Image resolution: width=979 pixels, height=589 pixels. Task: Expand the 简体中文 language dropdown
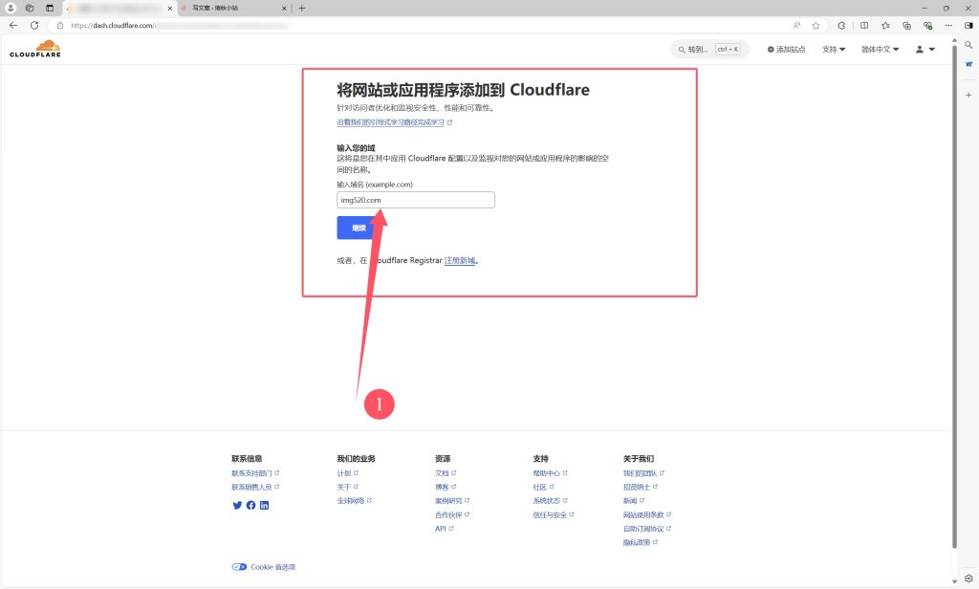click(x=881, y=50)
